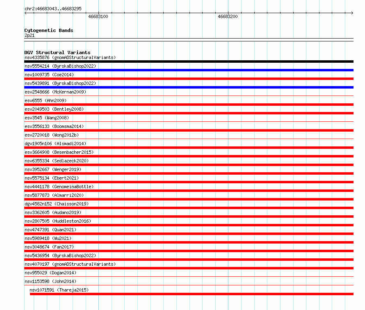Screen dimensions: 365x310
Task: Open variant nsv5989418 (Wu2021)
Action: 48,238
